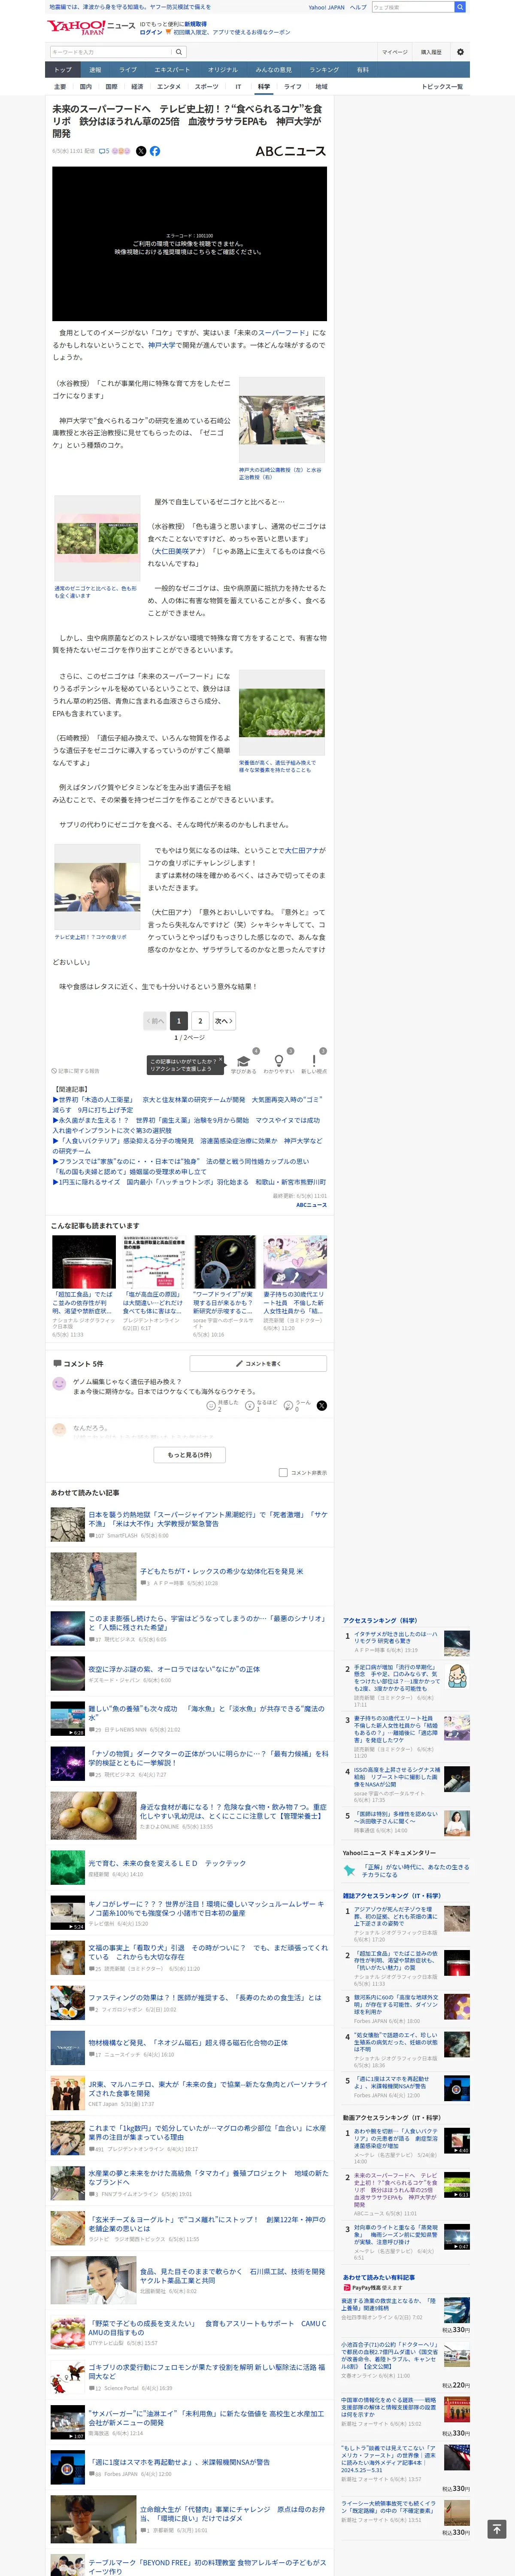515x2576 pixels.
Task: Open the オーロラではない"なにか" article
Action: 174,1669
